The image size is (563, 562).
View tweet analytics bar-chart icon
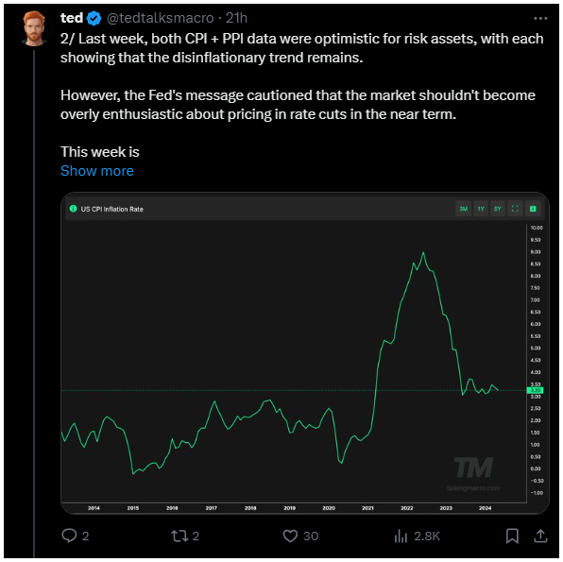click(401, 536)
